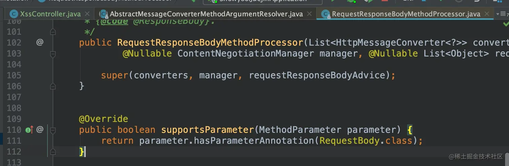This screenshot has height=166, width=509.
Task: Show hidden tabs dropdown list
Action: coord(502,14)
